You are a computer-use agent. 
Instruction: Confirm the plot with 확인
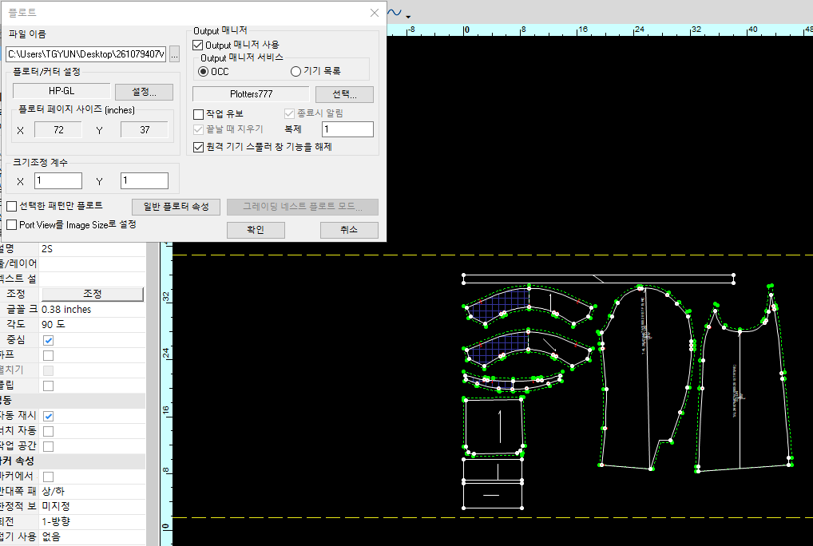click(x=256, y=230)
